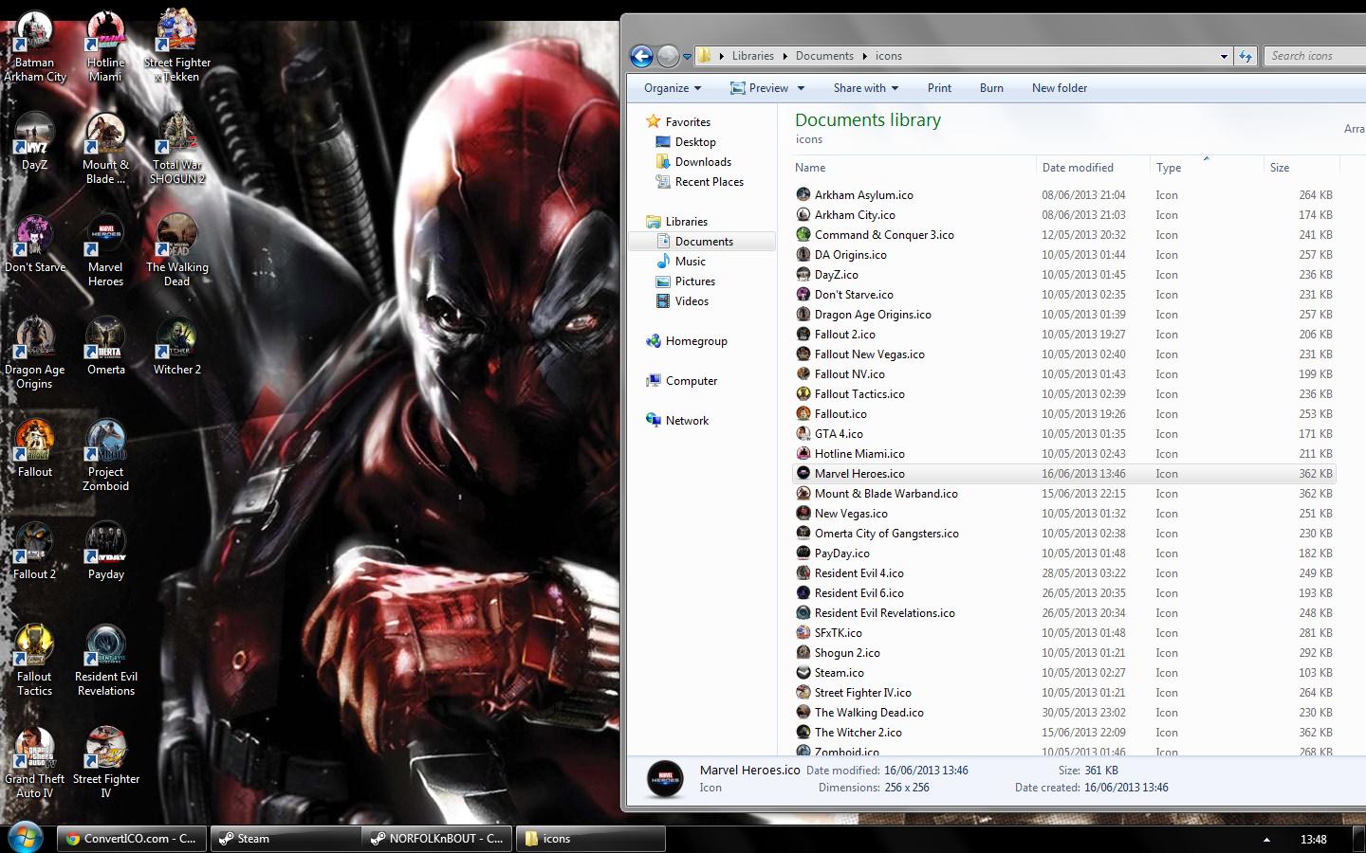
Task: Open Street Fighter x Tekken desktop shortcut
Action: pyautogui.click(x=177, y=45)
